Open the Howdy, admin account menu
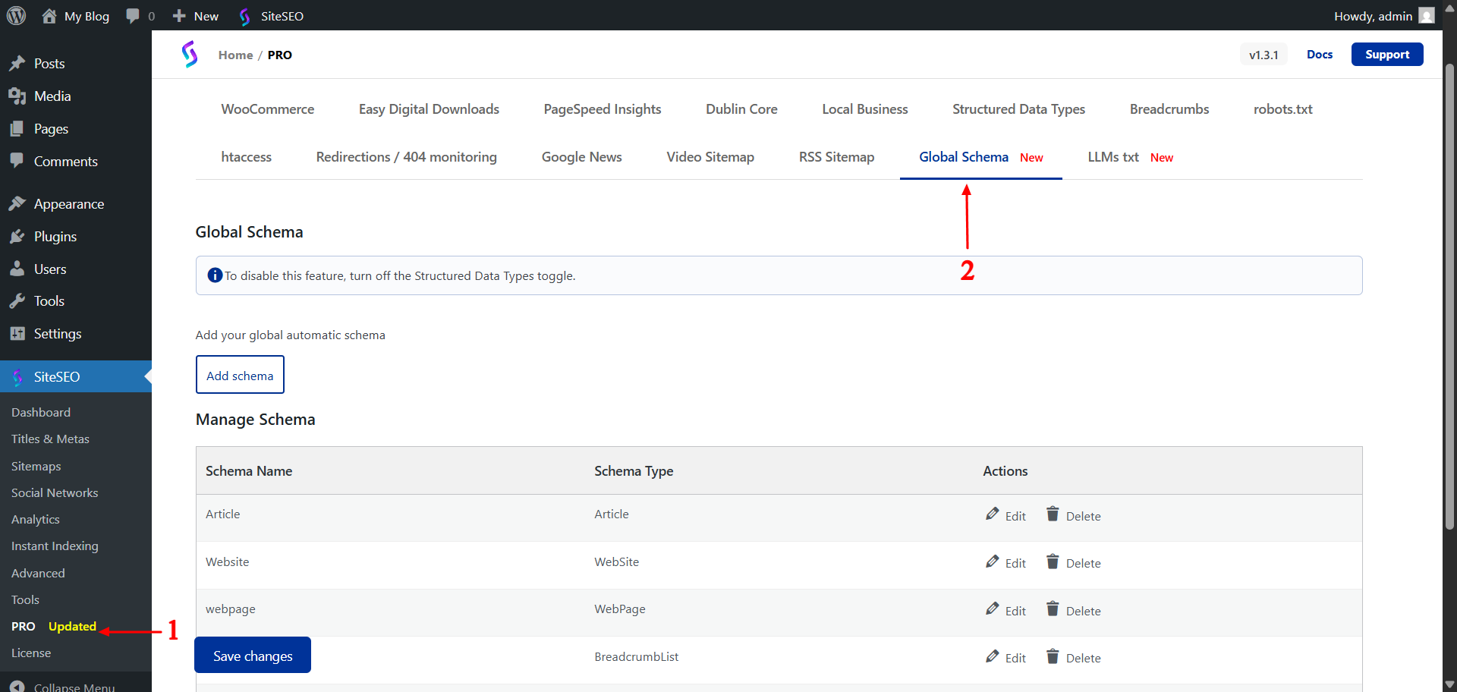Image resolution: width=1457 pixels, height=692 pixels. pos(1373,16)
